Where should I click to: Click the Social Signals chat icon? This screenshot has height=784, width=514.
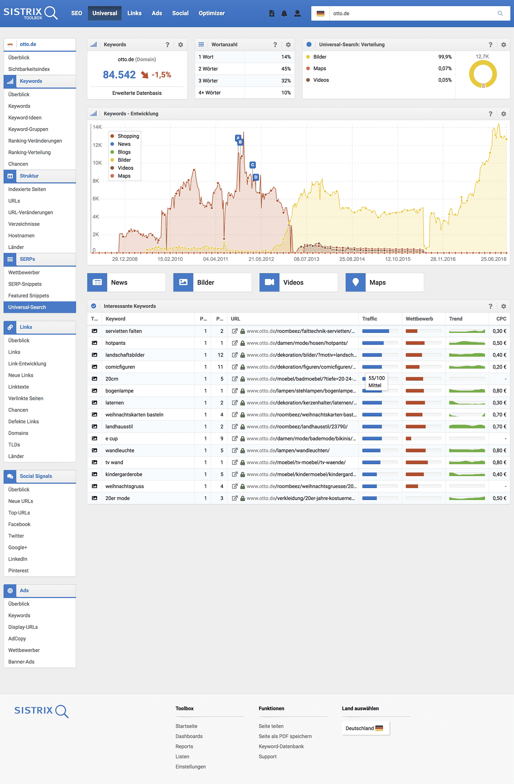pos(10,476)
